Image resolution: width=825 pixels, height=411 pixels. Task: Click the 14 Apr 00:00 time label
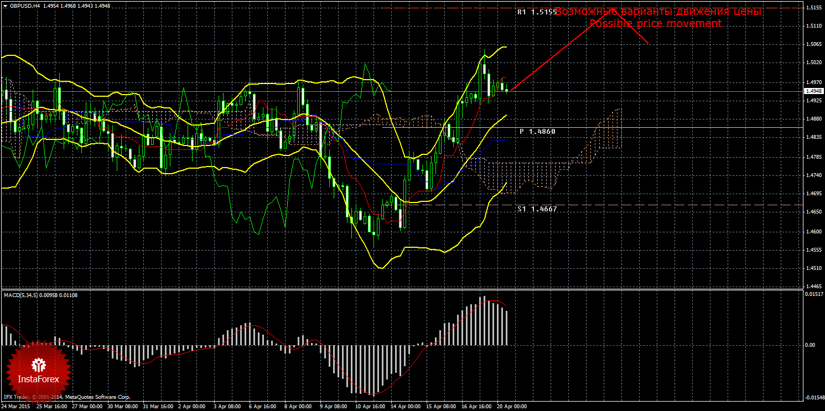tap(405, 407)
